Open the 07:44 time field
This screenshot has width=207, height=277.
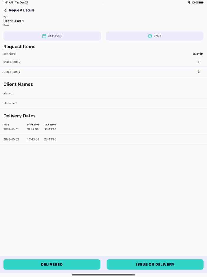point(155,36)
